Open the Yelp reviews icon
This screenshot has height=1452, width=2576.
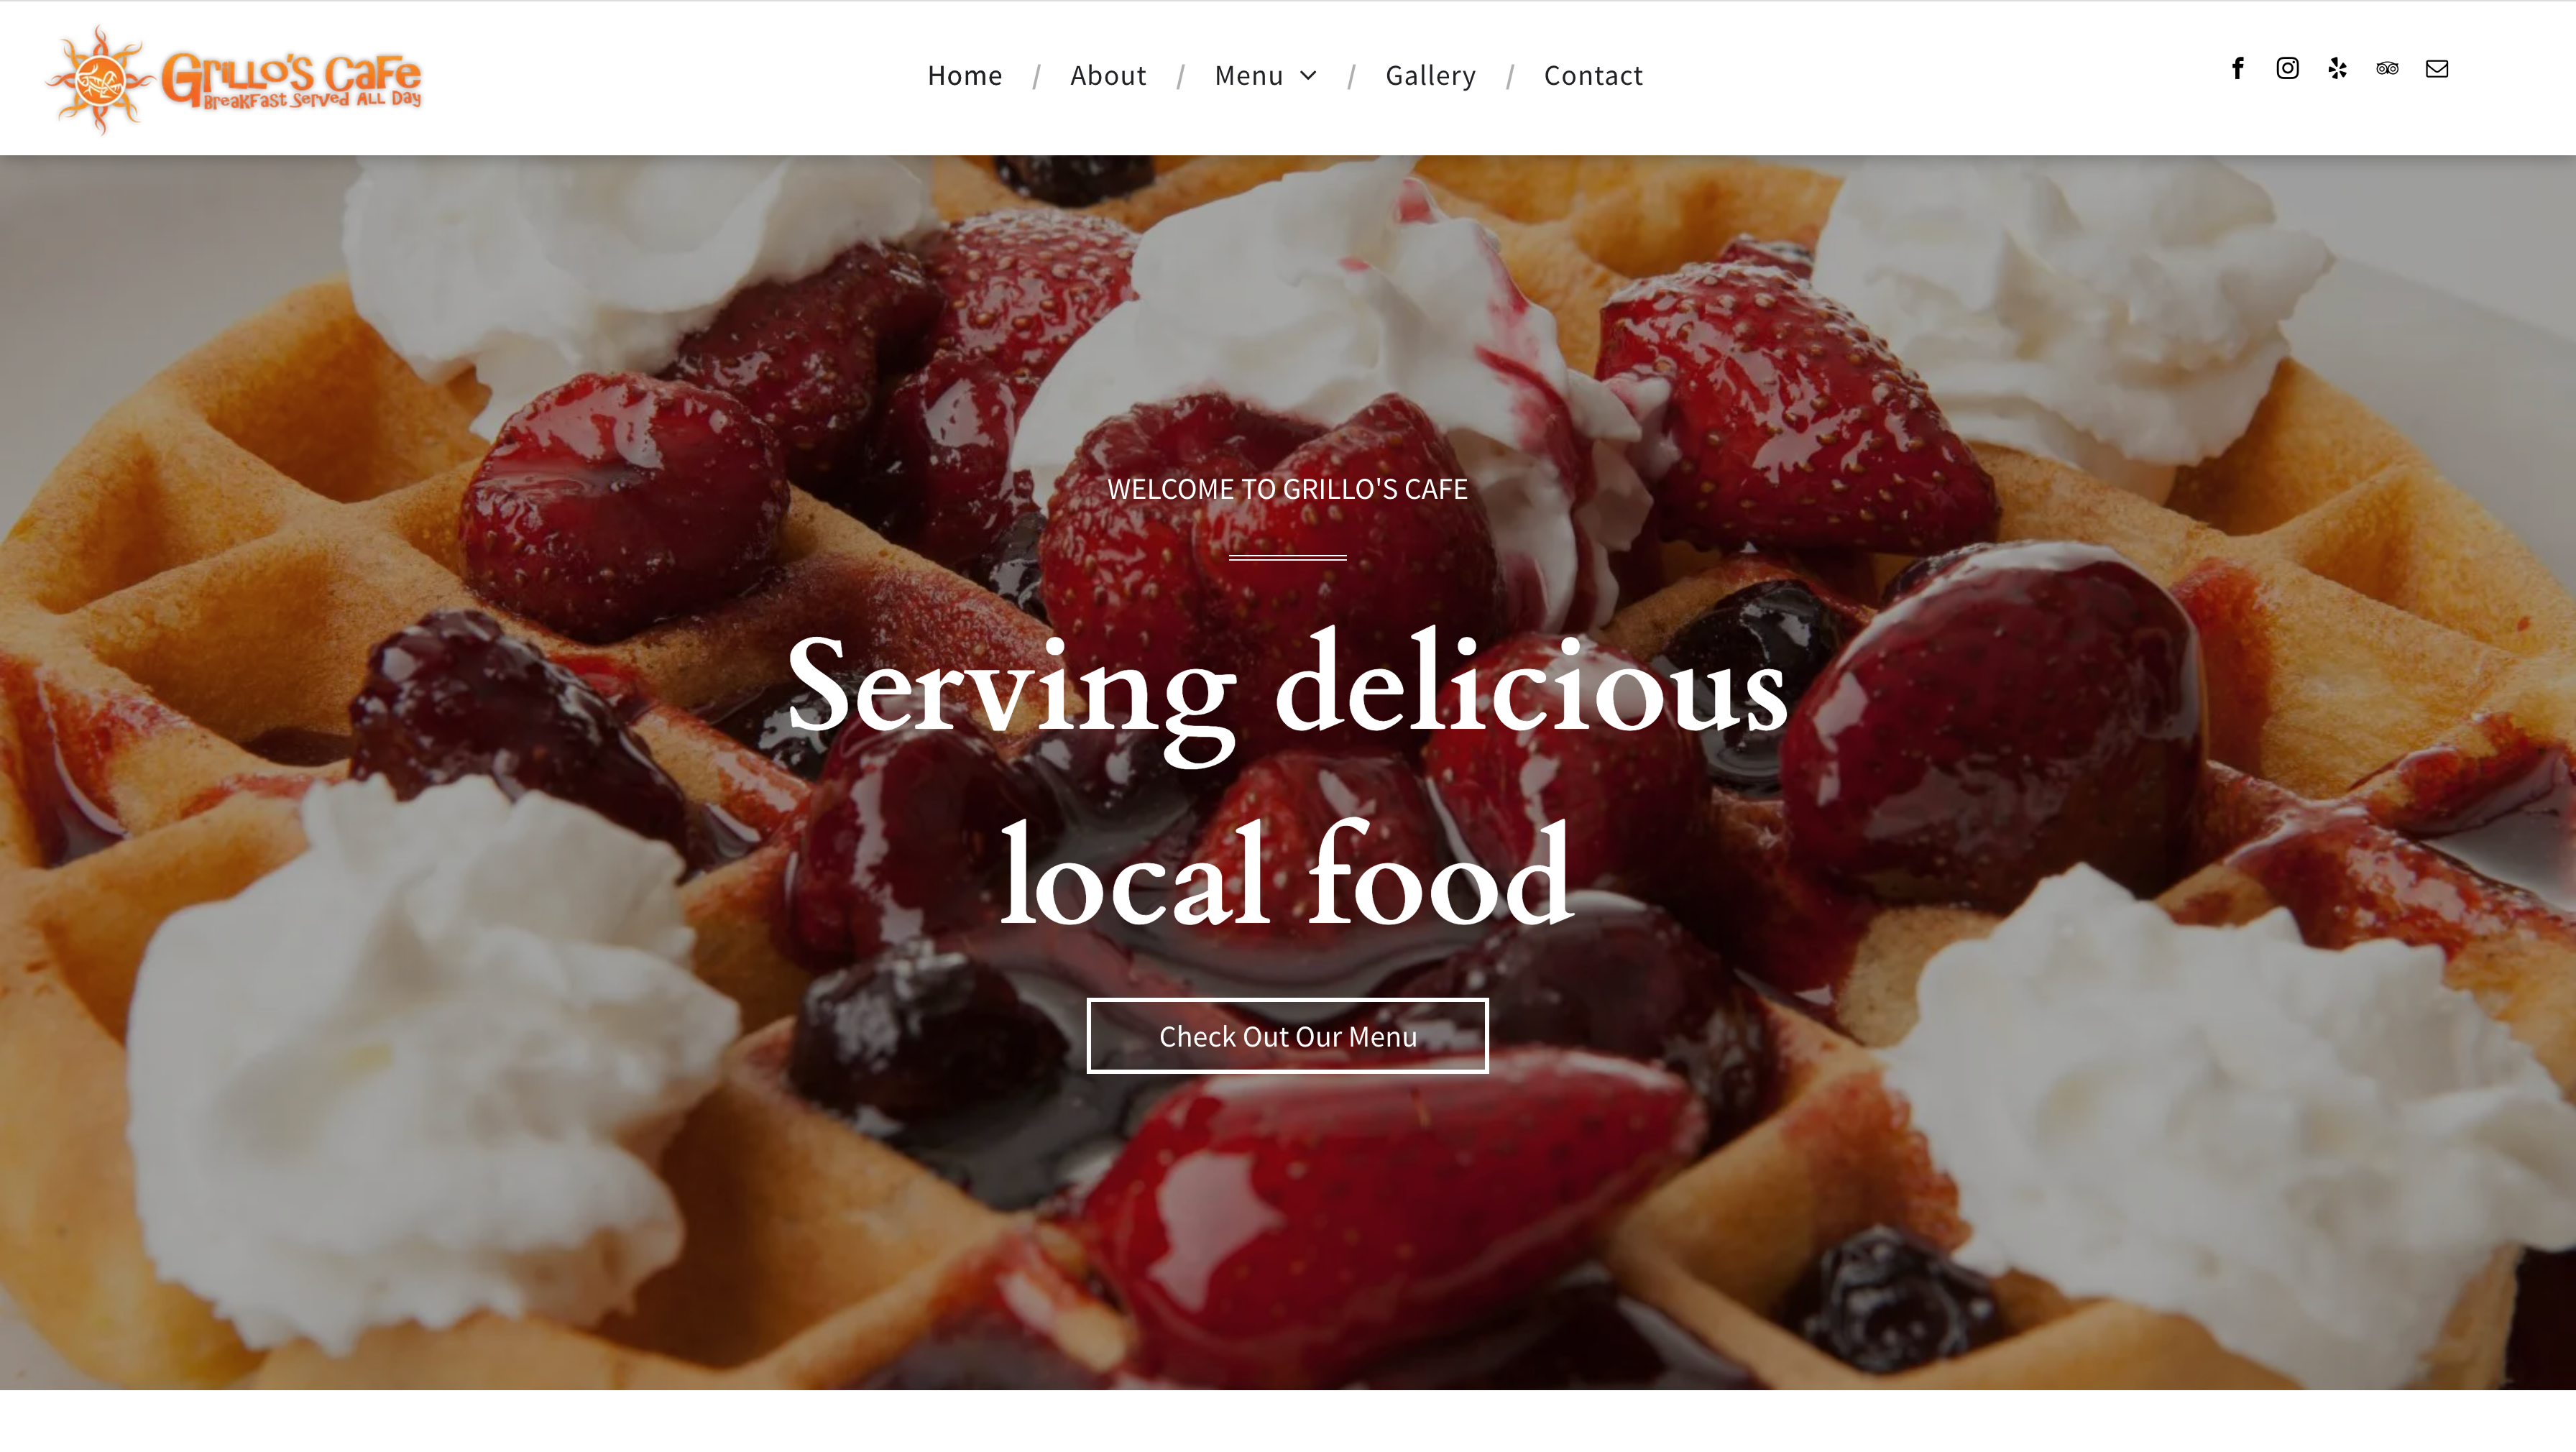(2337, 68)
